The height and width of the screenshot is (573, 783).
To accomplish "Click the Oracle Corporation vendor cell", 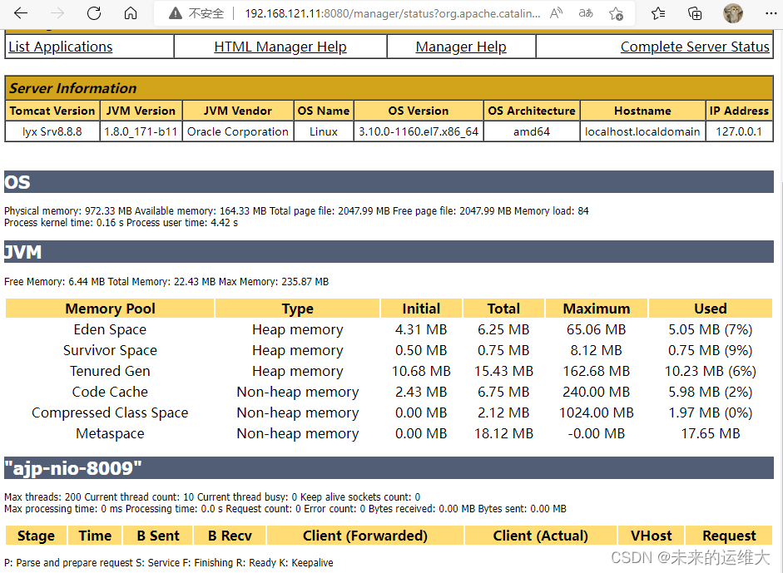I will (238, 131).
